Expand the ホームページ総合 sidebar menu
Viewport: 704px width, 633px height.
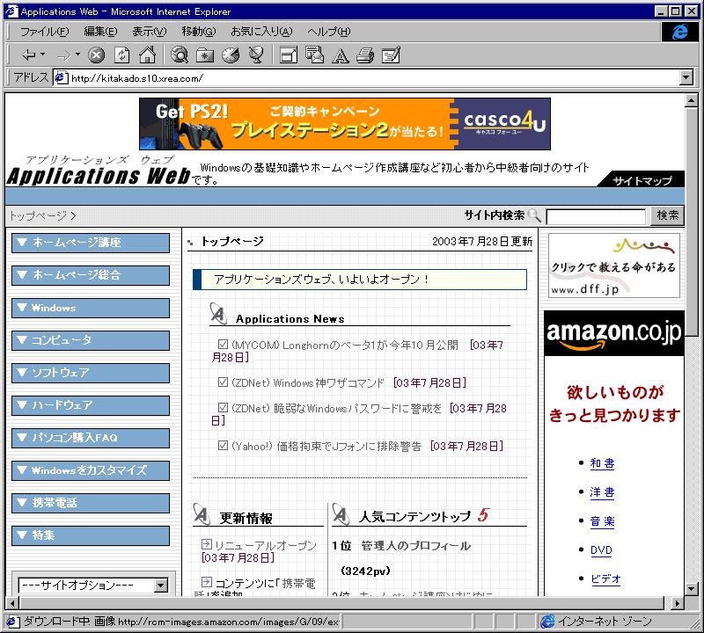[x=91, y=275]
